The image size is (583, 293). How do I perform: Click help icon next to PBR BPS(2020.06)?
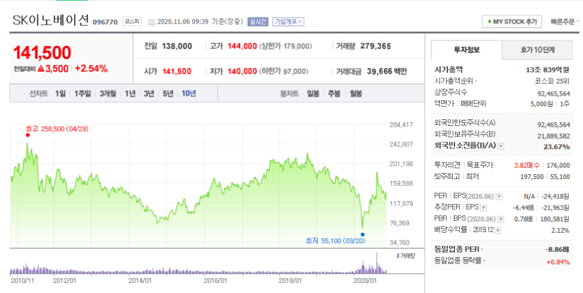click(x=501, y=219)
